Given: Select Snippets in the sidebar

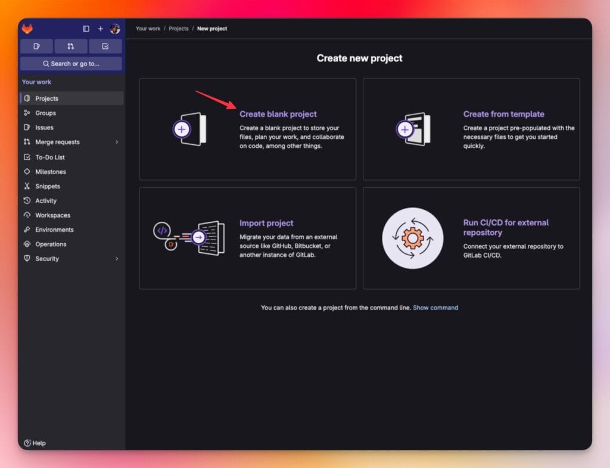Looking at the screenshot, I should click(x=71, y=186).
